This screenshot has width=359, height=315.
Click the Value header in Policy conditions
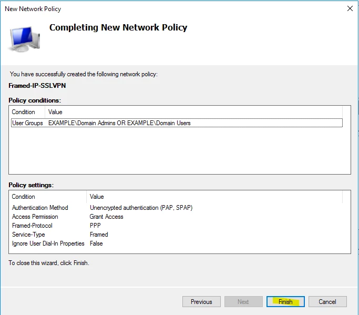tap(194, 112)
